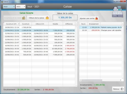Click the Clôture D/H column header
Screen dimensions: 127x94
tap(40, 24)
